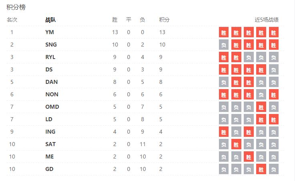
Task: Click the 近5场战绩 column header
Action: tap(267, 19)
